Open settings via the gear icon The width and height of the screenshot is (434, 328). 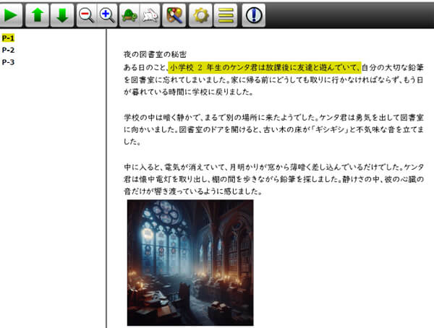tap(200, 14)
